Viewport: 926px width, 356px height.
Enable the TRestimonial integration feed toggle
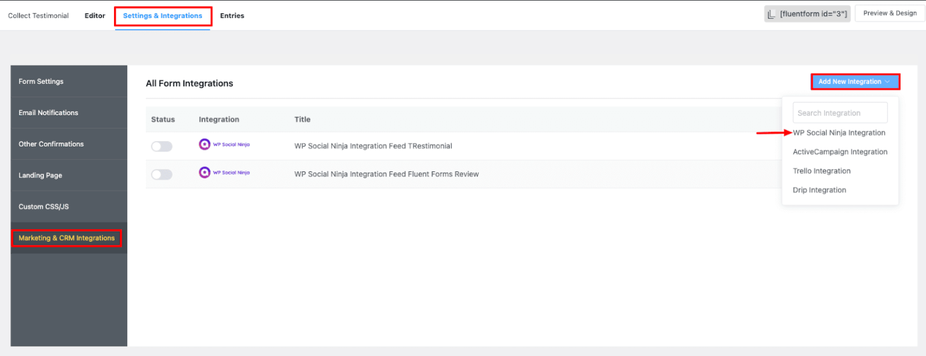tap(162, 145)
